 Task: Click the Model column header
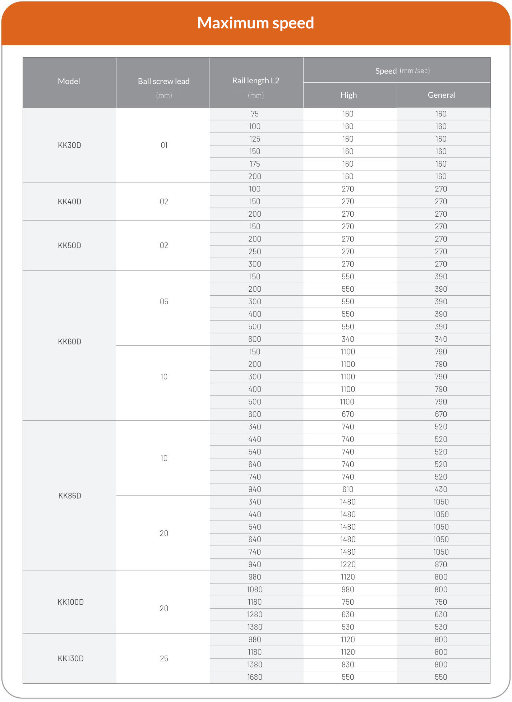[69, 82]
